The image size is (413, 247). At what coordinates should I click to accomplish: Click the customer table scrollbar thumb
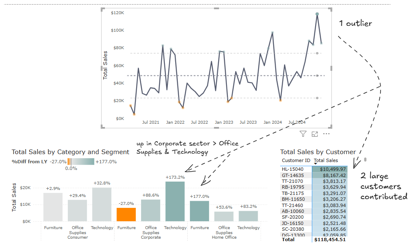[365, 160]
